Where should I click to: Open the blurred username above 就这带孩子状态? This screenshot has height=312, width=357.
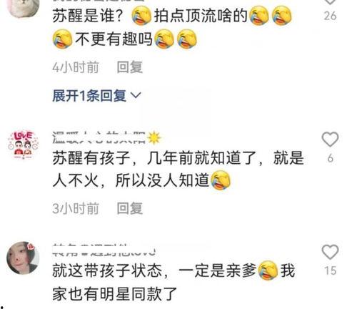click(x=104, y=250)
